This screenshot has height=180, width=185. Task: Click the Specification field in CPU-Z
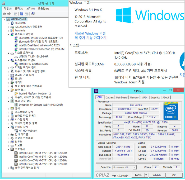146,122
